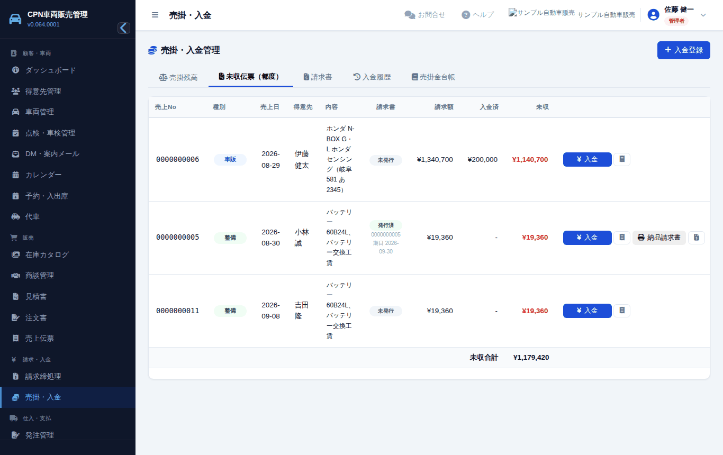Open slip detail icon for sale 0000000011

[x=622, y=311]
